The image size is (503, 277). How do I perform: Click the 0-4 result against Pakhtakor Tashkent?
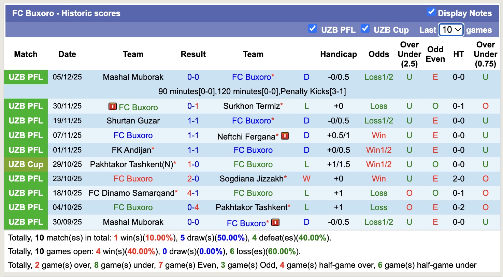coord(193,207)
